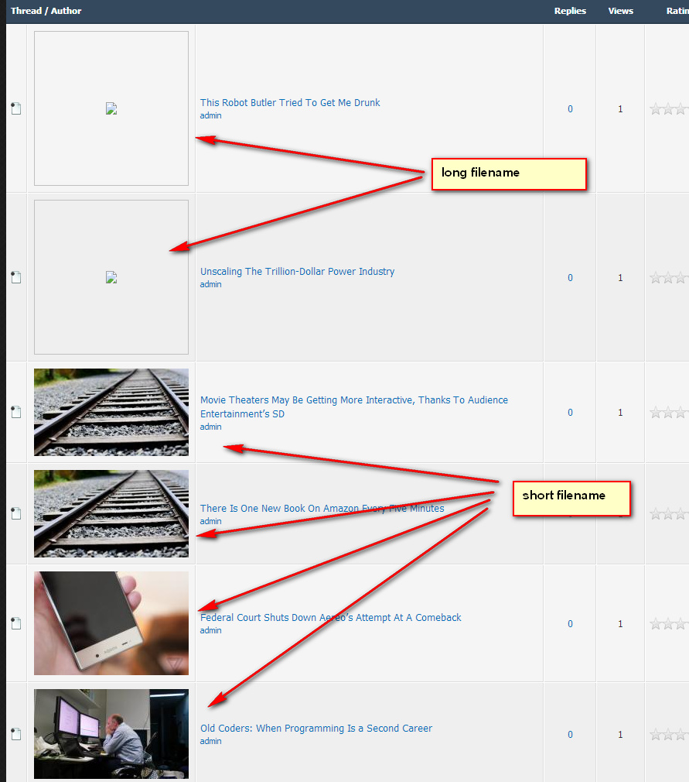Click thread icon beside Old Coders thread
Screen dimensions: 689x782
pyautogui.click(x=15, y=734)
